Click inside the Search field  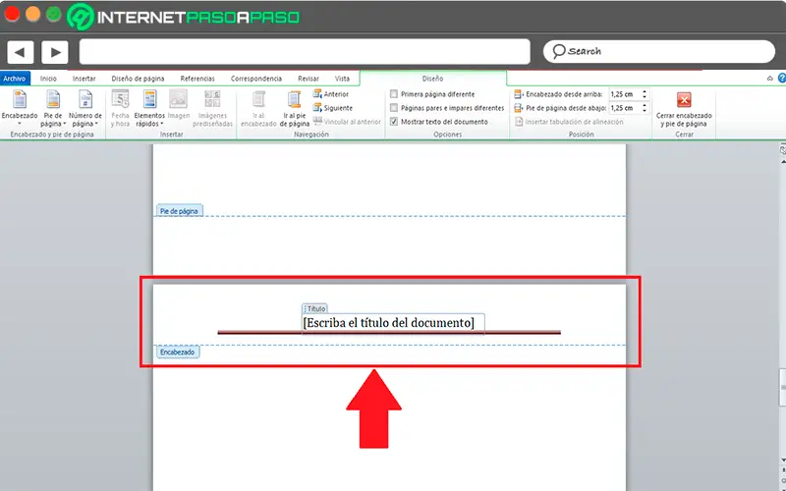(x=658, y=51)
